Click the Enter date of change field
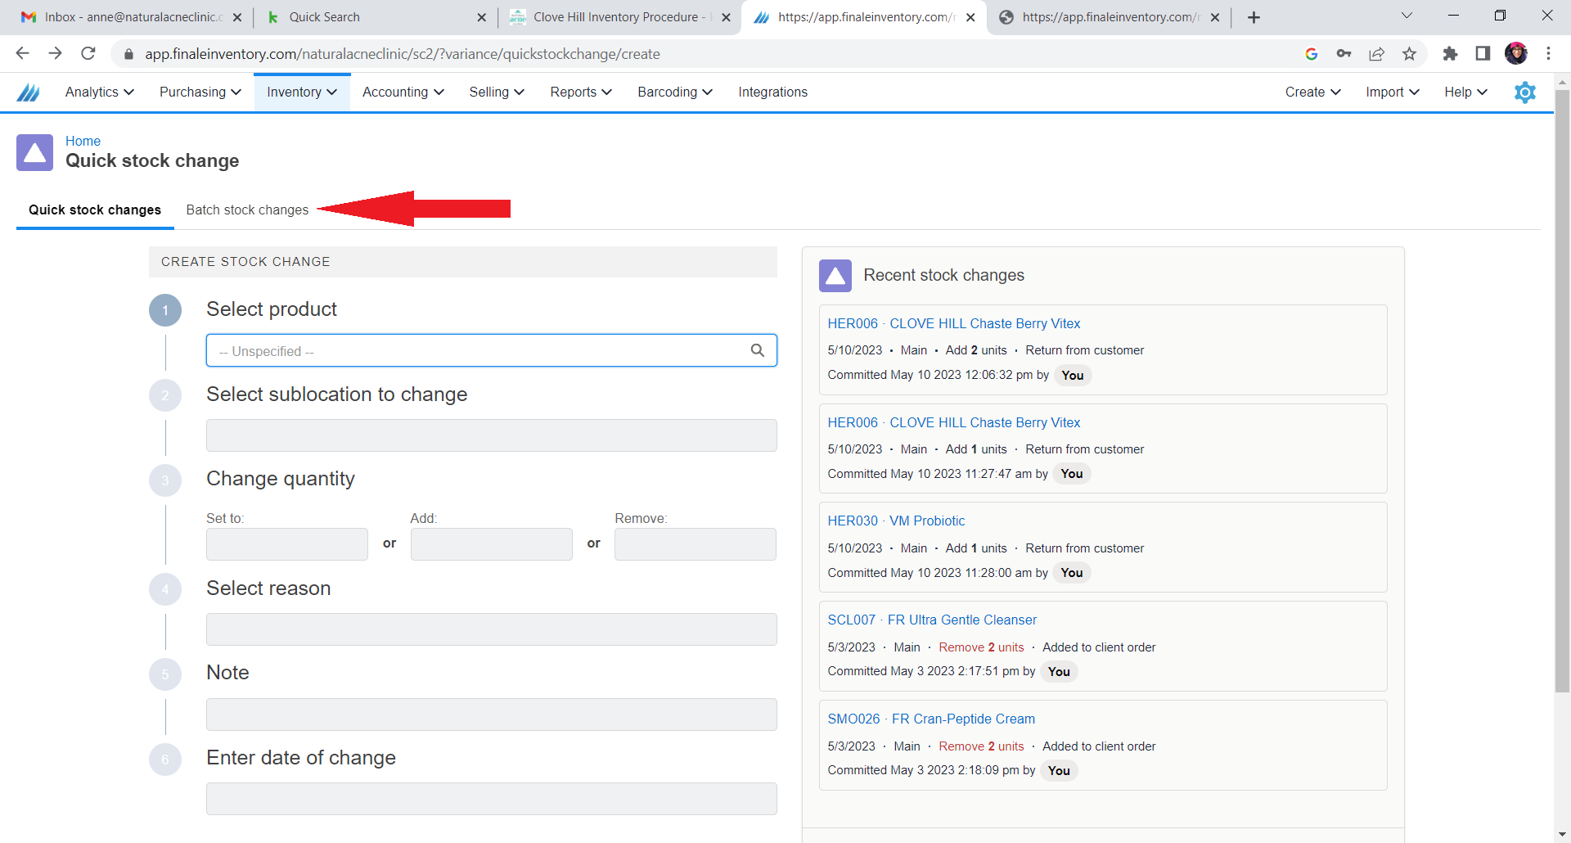Viewport: 1571px width, 843px height. [x=491, y=799]
